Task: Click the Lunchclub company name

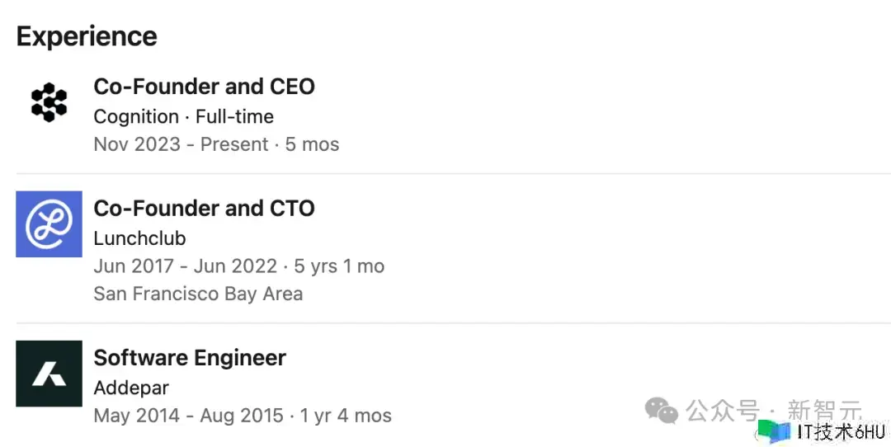Action: [139, 238]
